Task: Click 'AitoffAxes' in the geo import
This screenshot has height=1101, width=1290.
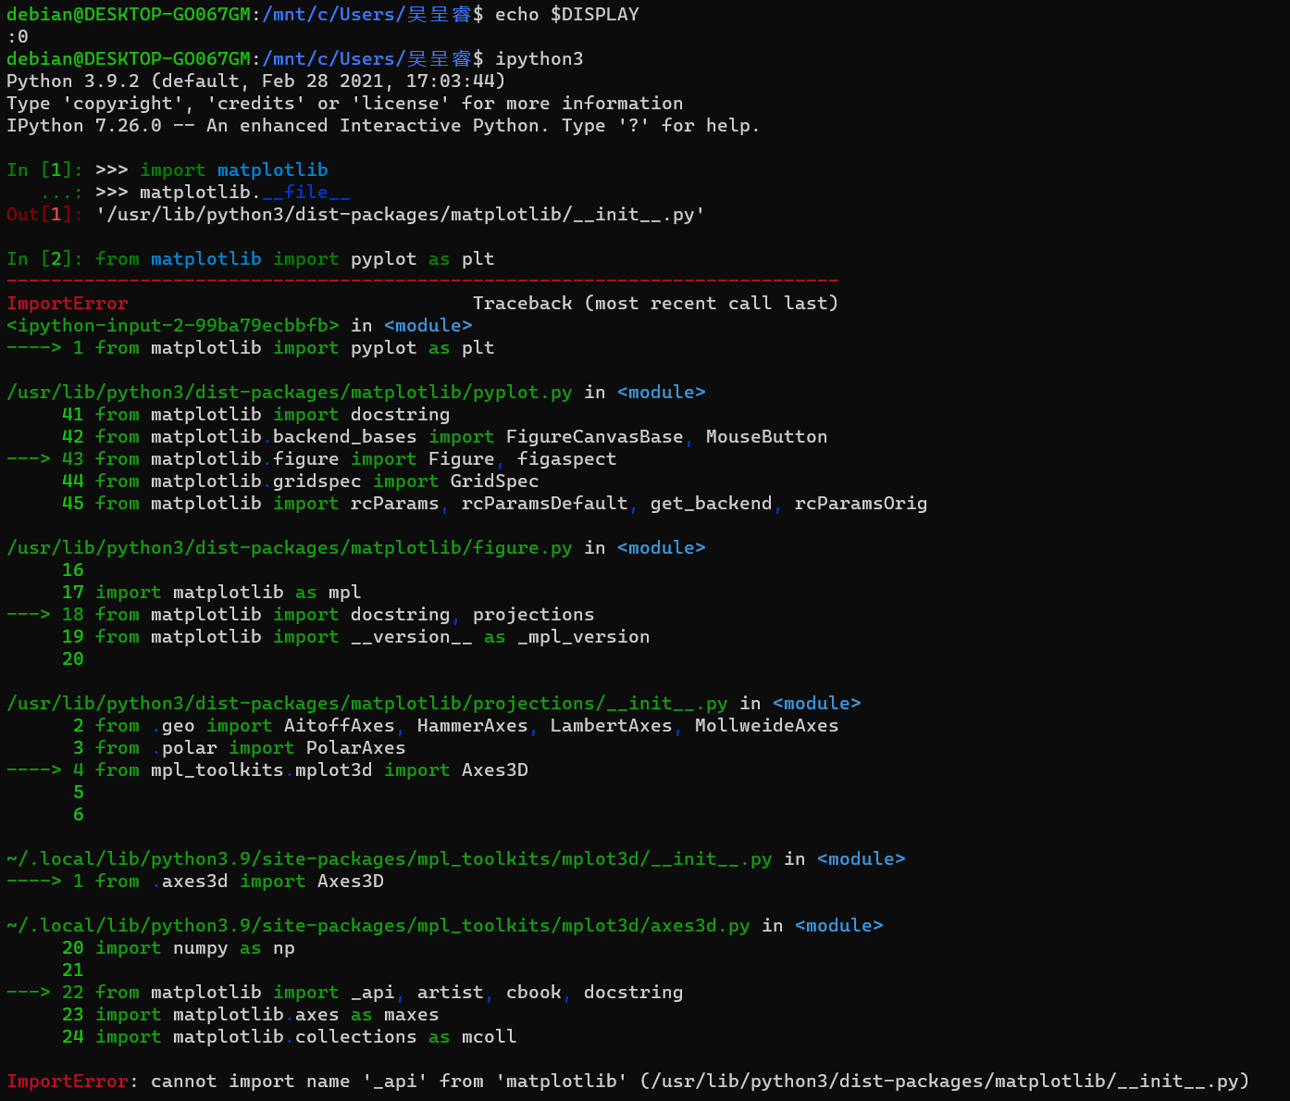Action: 340,725
